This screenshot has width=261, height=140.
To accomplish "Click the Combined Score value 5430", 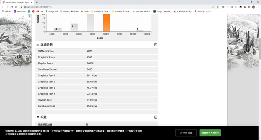I will (x=90, y=69).
